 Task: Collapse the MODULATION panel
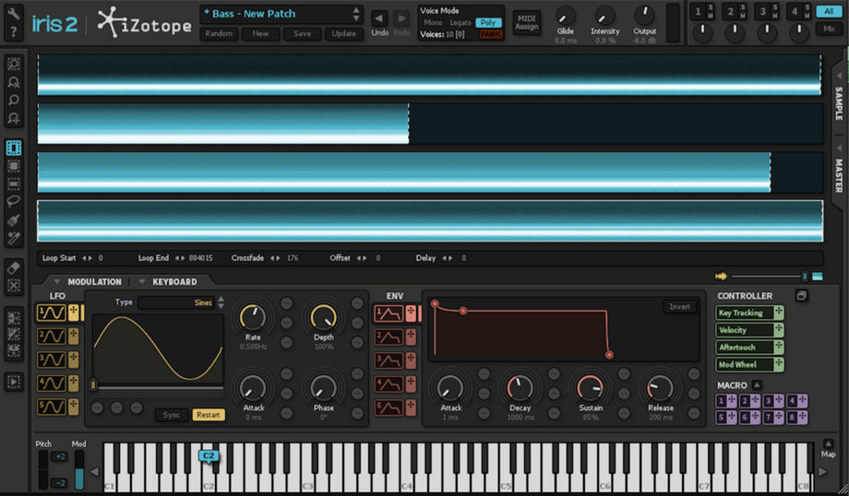(57, 282)
